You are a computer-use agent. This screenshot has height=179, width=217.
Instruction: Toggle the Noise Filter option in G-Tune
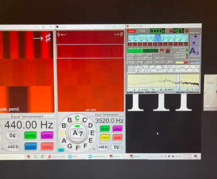coord(181,55)
